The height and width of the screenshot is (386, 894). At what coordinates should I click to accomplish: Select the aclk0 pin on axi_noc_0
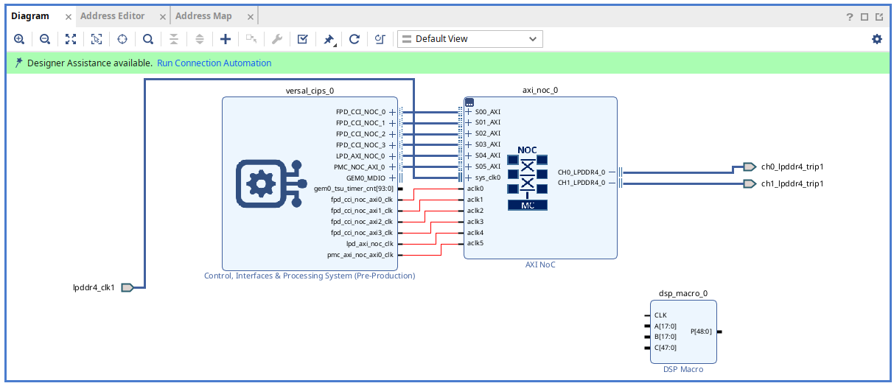click(x=475, y=189)
